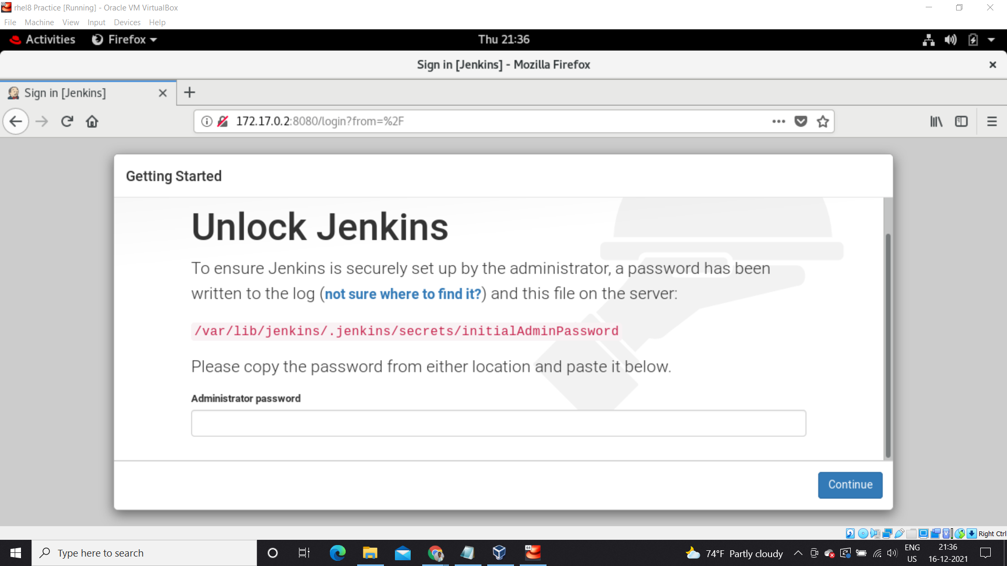Click the hard disk activity icon in VirtualBox status bar
The height and width of the screenshot is (566, 1007).
(x=850, y=533)
